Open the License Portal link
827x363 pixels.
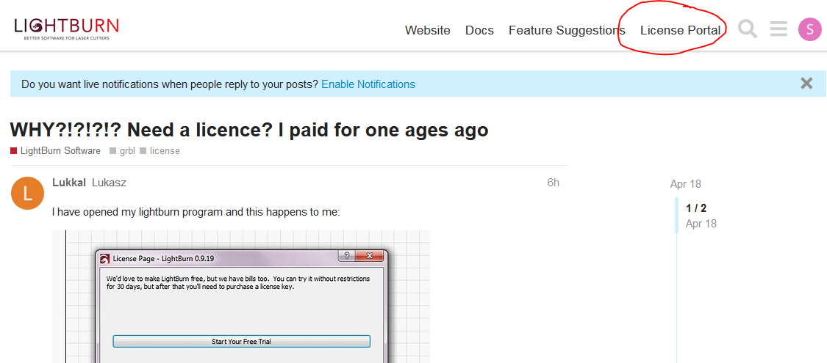click(x=681, y=31)
